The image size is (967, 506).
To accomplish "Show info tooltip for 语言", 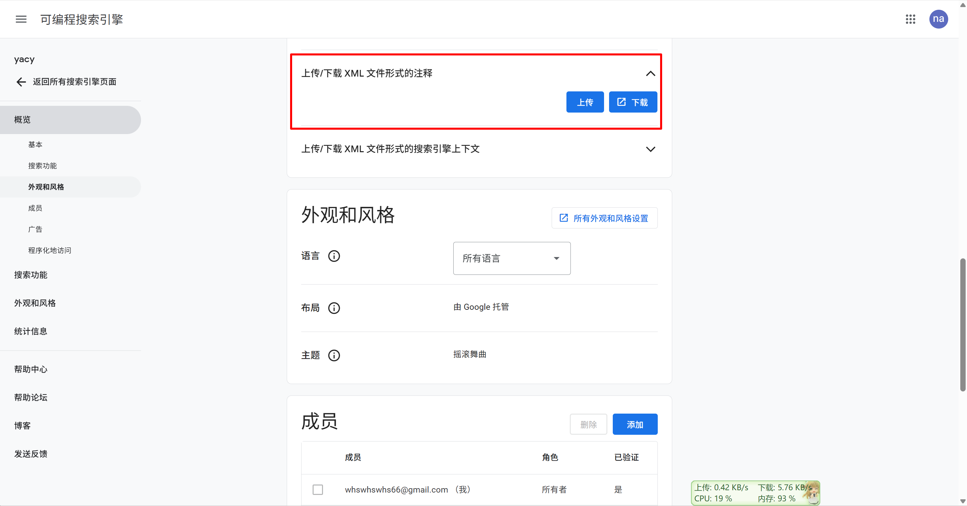I will coord(334,256).
